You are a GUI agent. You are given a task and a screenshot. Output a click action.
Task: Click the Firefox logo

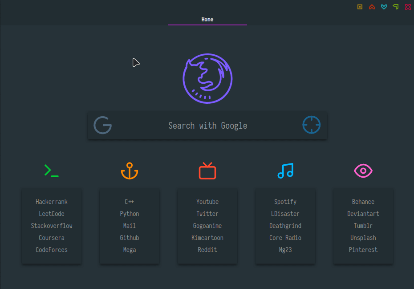207,78
